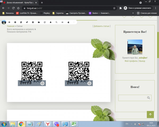Click the Выход logout link
The height and width of the screenshot is (127, 159).
coord(142,61)
